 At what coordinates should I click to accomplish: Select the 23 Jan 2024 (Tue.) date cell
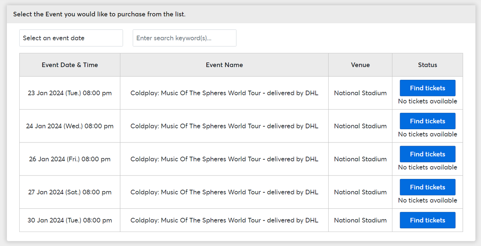pos(70,93)
